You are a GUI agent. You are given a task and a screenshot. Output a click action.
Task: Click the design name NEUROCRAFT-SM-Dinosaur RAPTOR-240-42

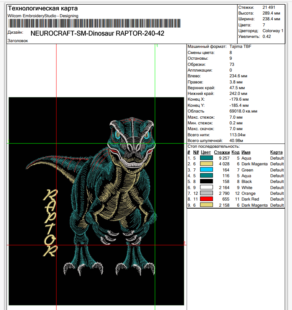(x=97, y=33)
